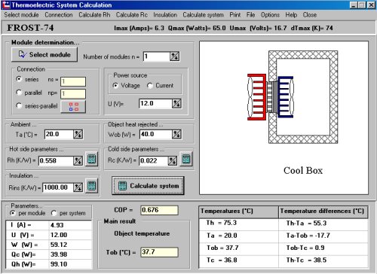Open the Rh calculator icon button

[x=92, y=159]
